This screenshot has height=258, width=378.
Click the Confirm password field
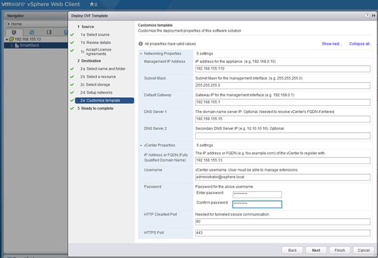(x=257, y=204)
